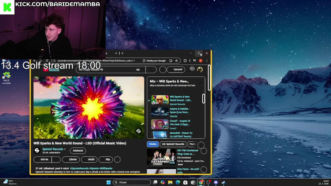Bookmark this page with the star icon

[x=176, y=61]
